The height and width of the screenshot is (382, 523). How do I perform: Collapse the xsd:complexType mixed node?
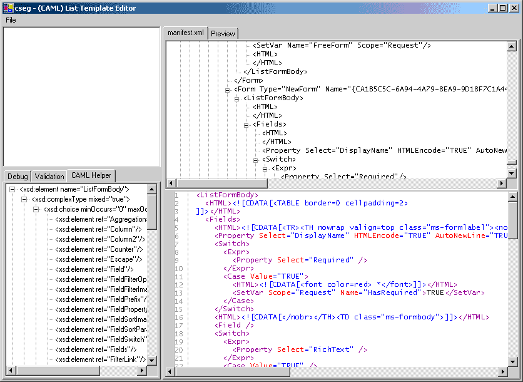tap(24, 199)
